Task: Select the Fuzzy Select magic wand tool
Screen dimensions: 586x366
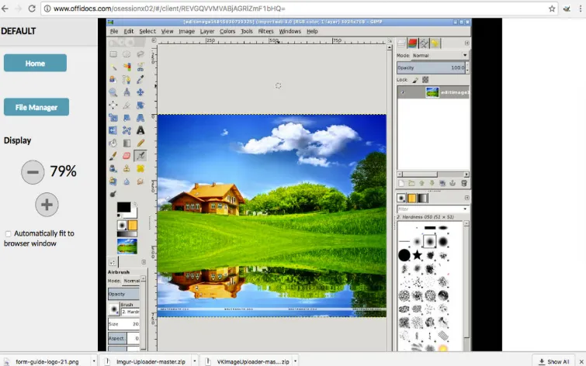Action: click(x=113, y=67)
